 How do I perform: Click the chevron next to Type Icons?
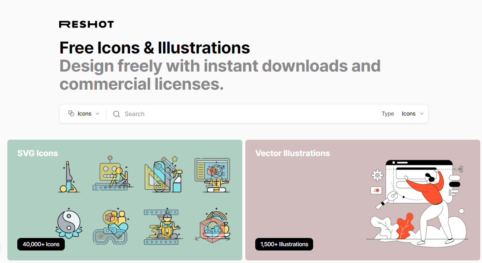(x=422, y=114)
